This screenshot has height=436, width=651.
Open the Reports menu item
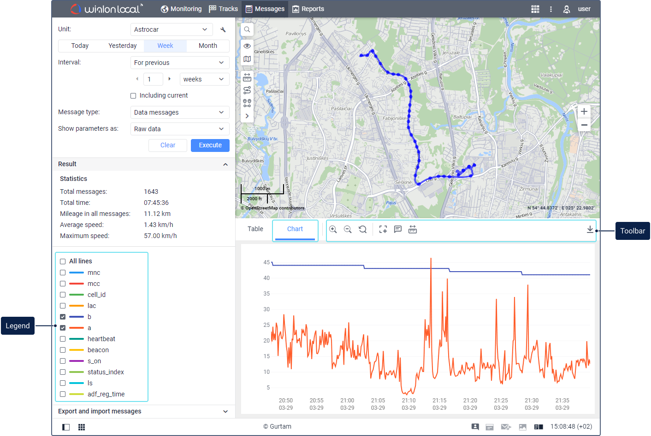pyautogui.click(x=308, y=9)
